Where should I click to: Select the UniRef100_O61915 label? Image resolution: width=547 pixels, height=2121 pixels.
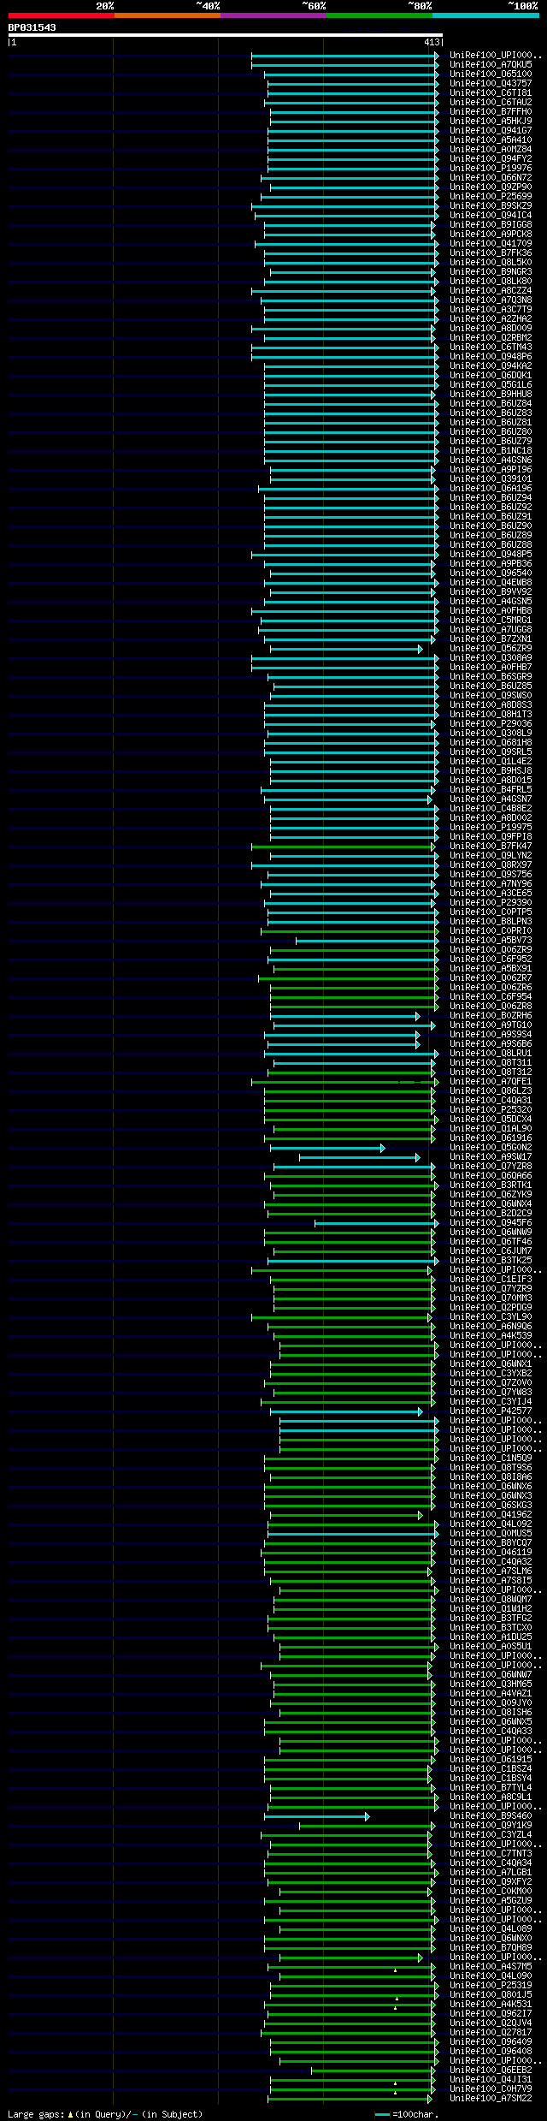491,1759
